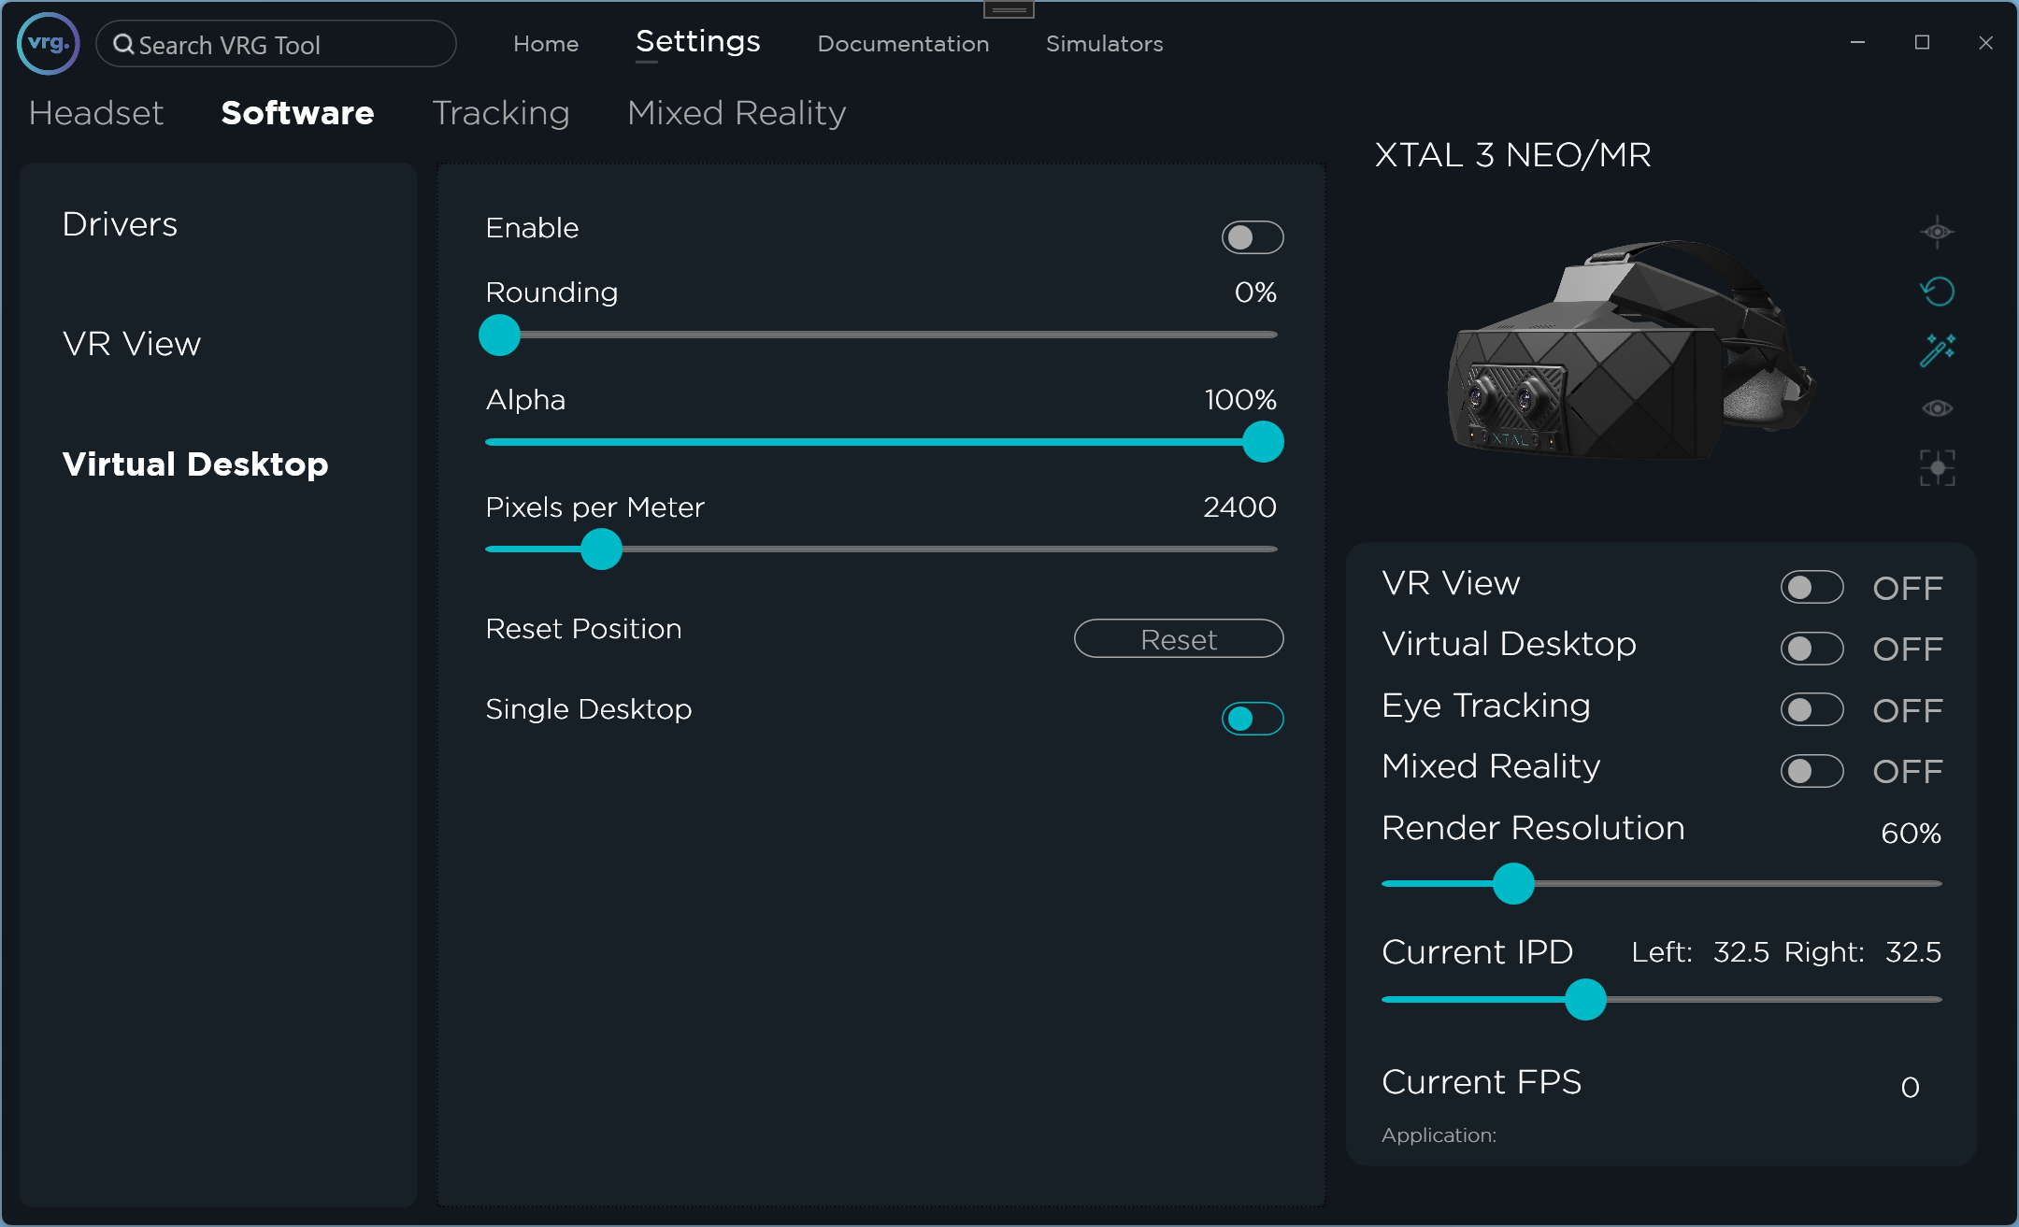Click the Search VRG Tool field
This screenshot has width=2019, height=1227.
point(276,44)
